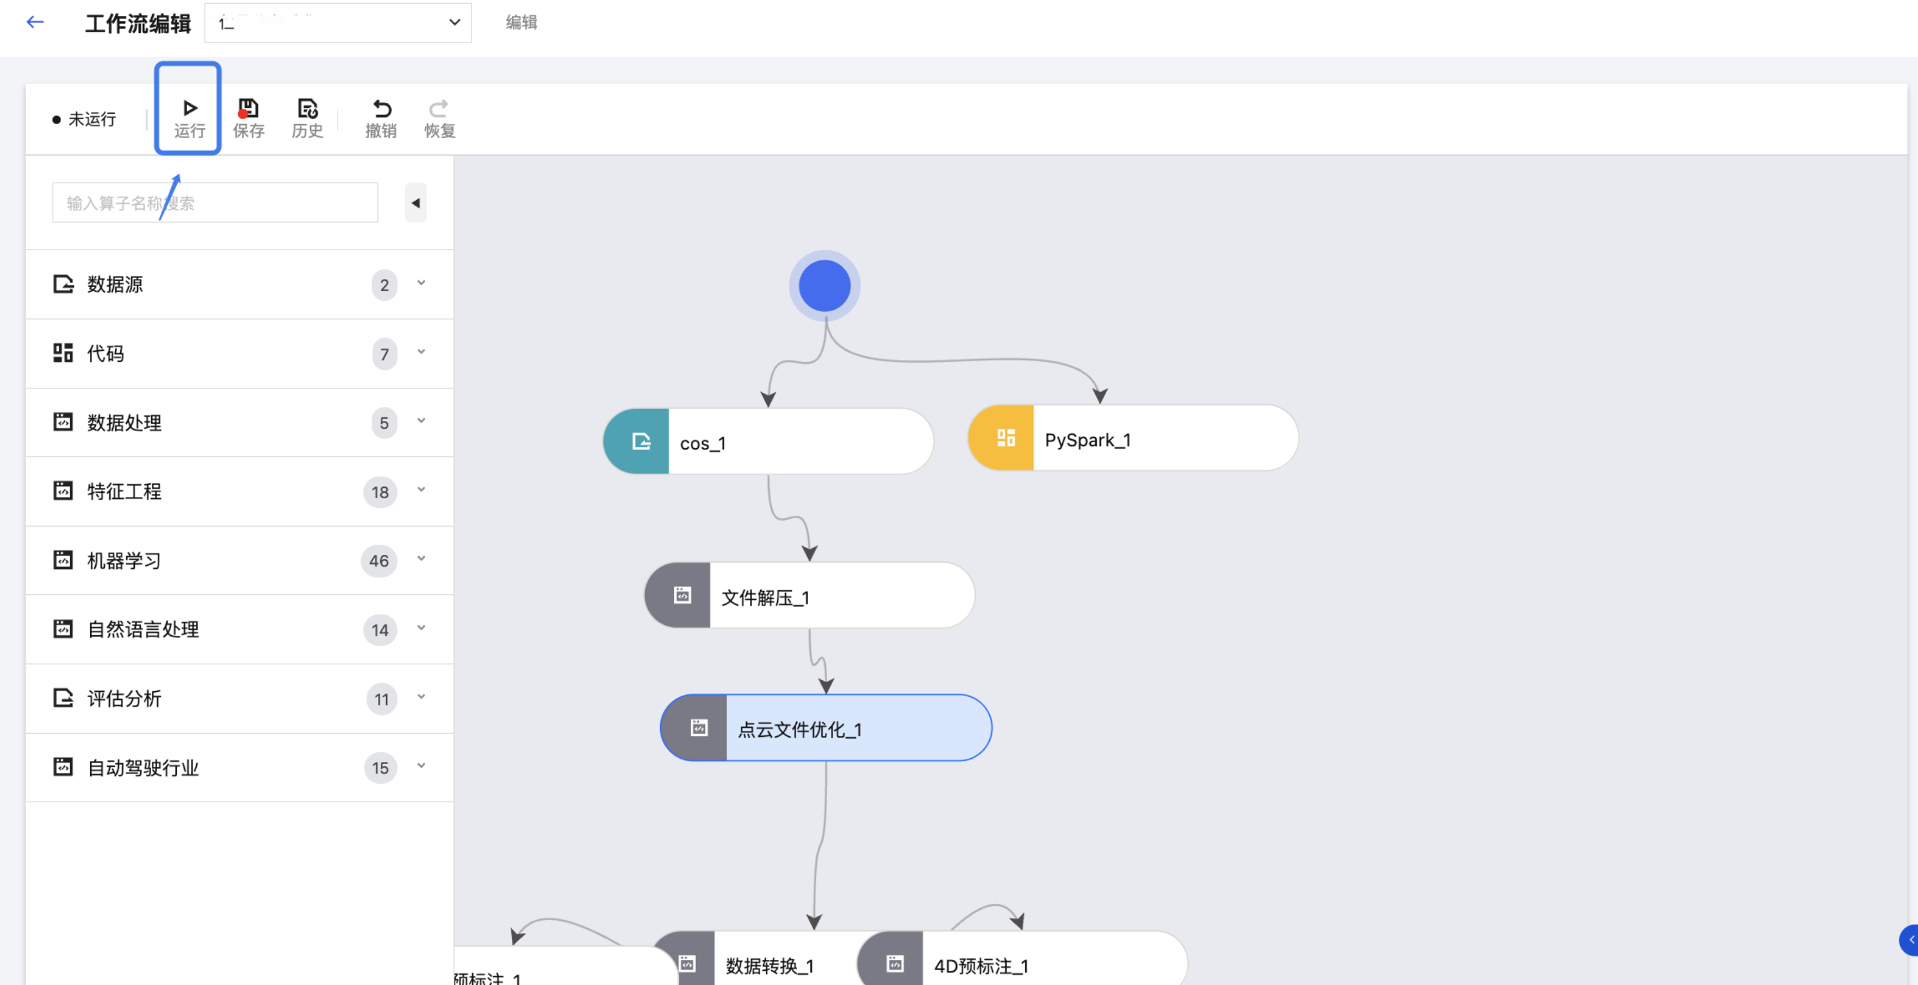Click the teal icon on cos_1 node
1918x985 pixels.
(639, 442)
